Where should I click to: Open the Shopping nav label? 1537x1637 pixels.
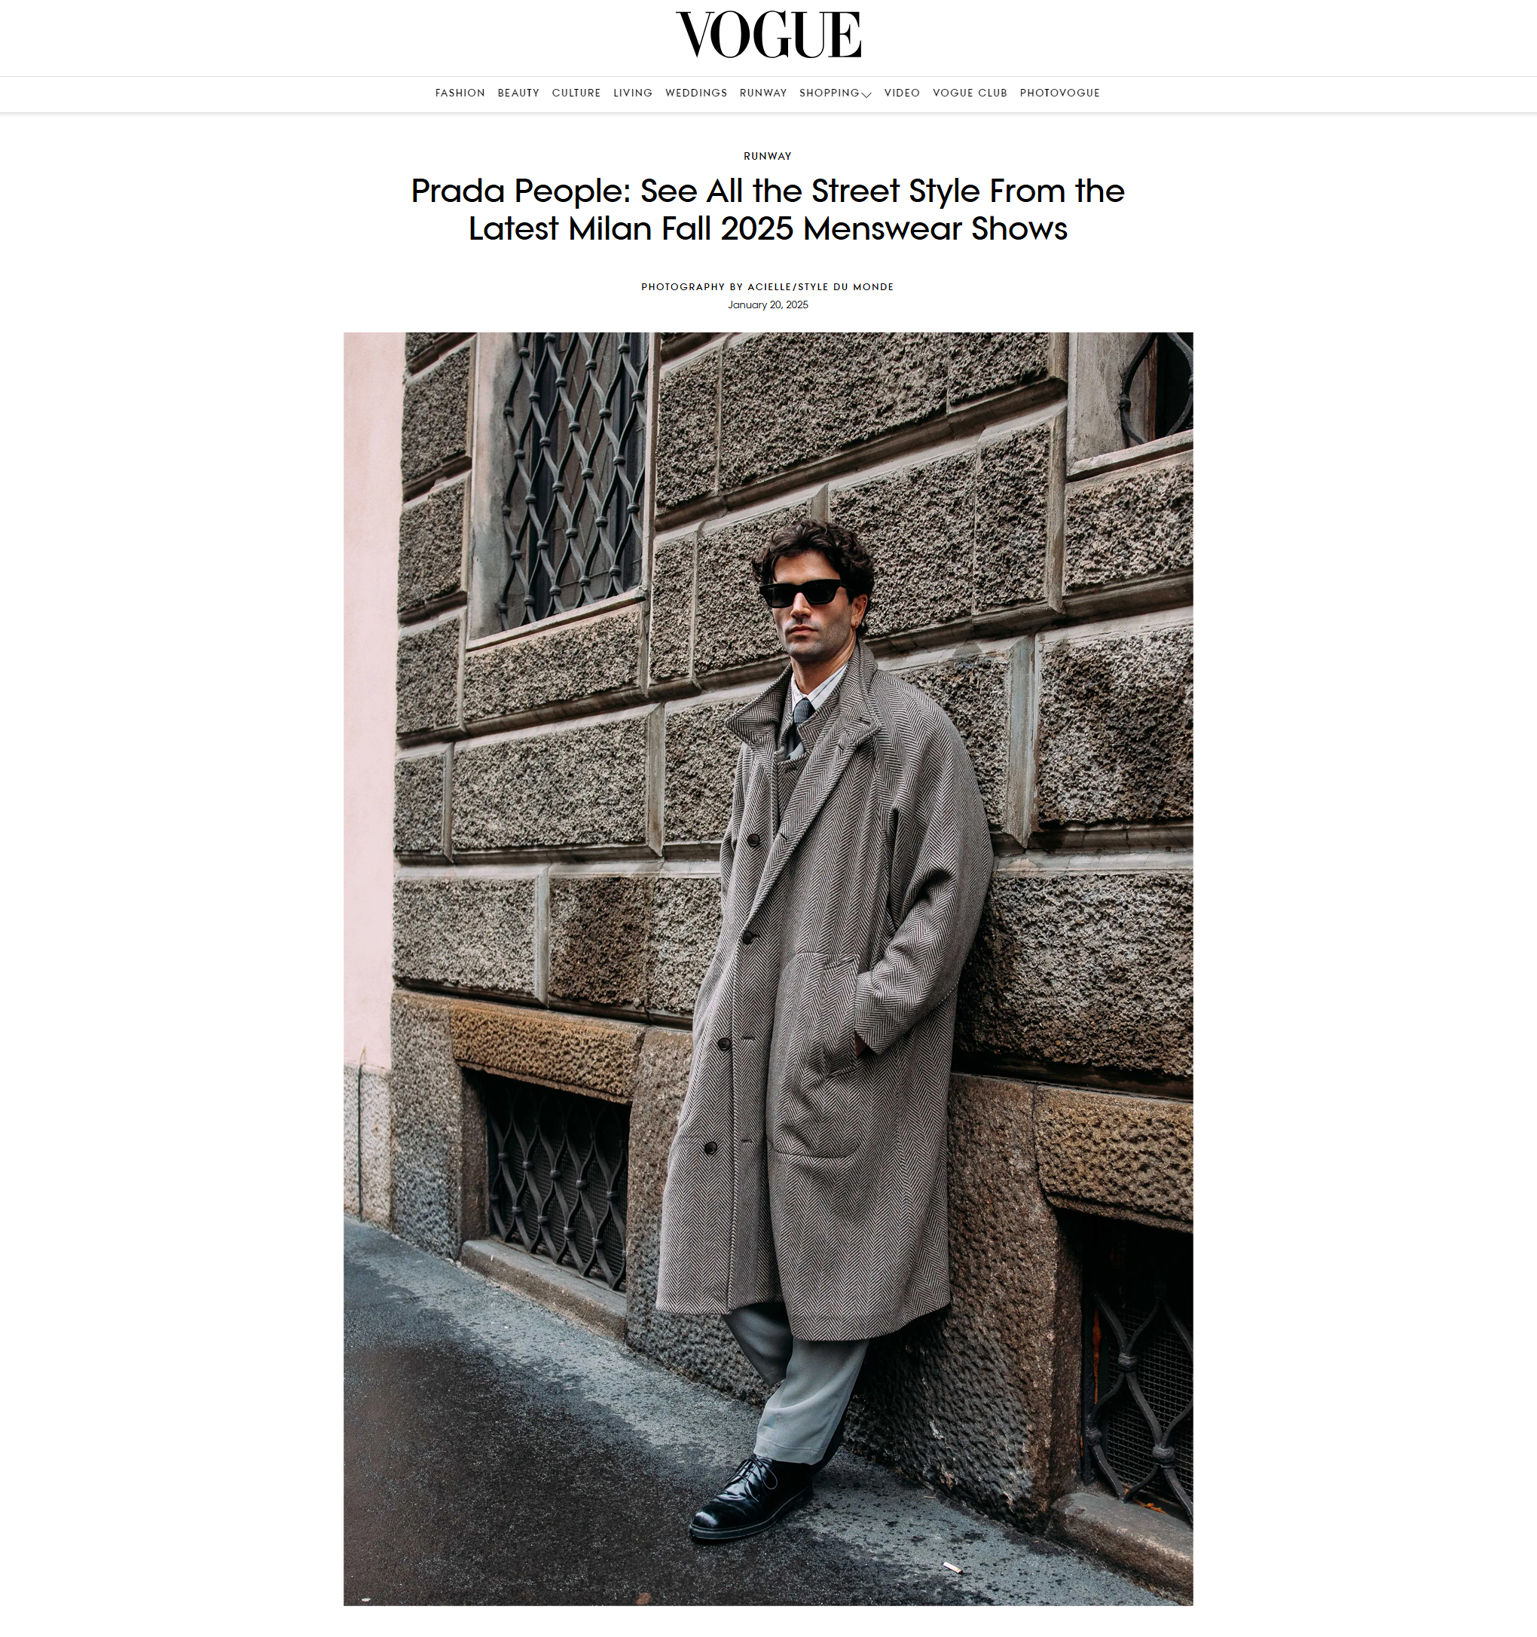click(829, 93)
